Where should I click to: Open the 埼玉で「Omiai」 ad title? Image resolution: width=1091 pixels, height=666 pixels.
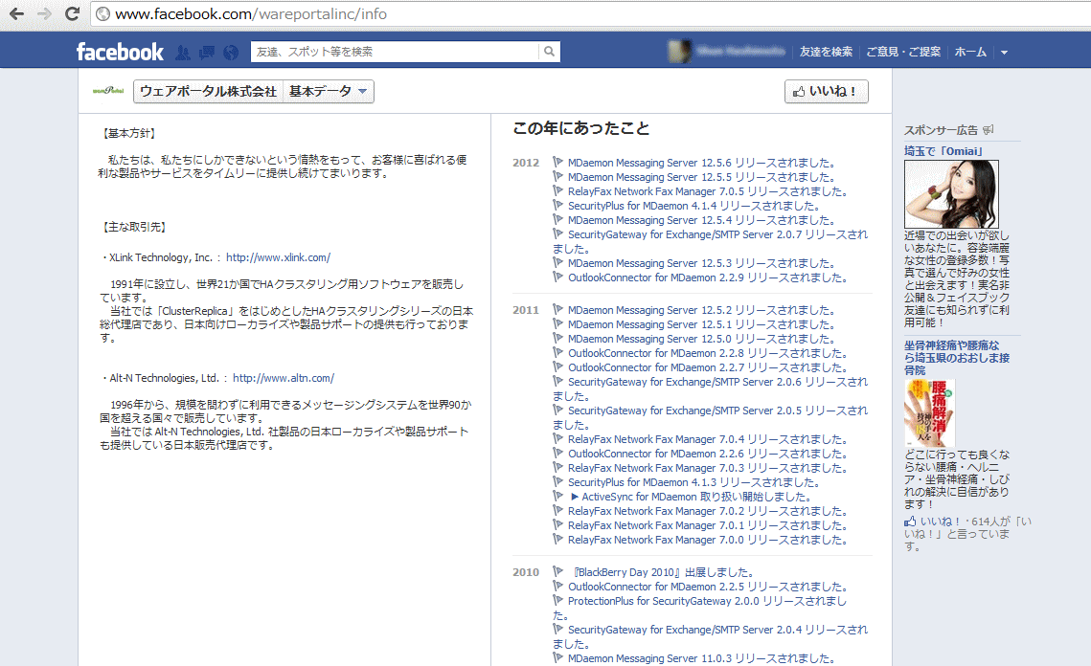pyautogui.click(x=944, y=151)
